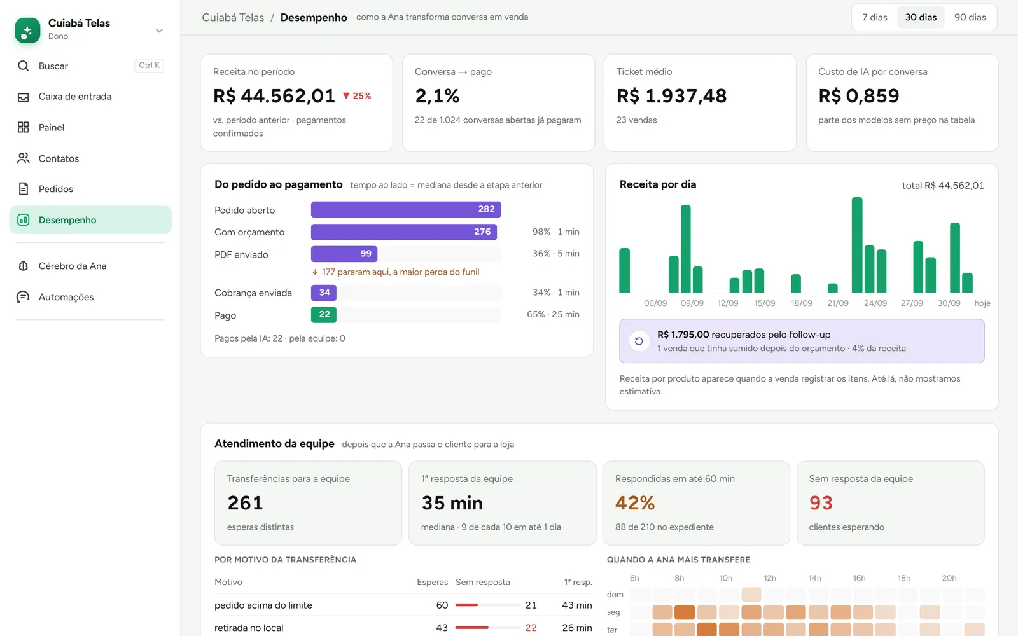The height and width of the screenshot is (636, 1018).
Task: Click the PDF enviado 99 funnel bar
Action: tap(344, 254)
